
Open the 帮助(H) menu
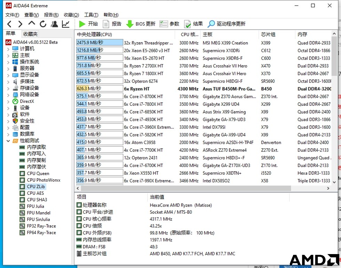click(x=111, y=15)
